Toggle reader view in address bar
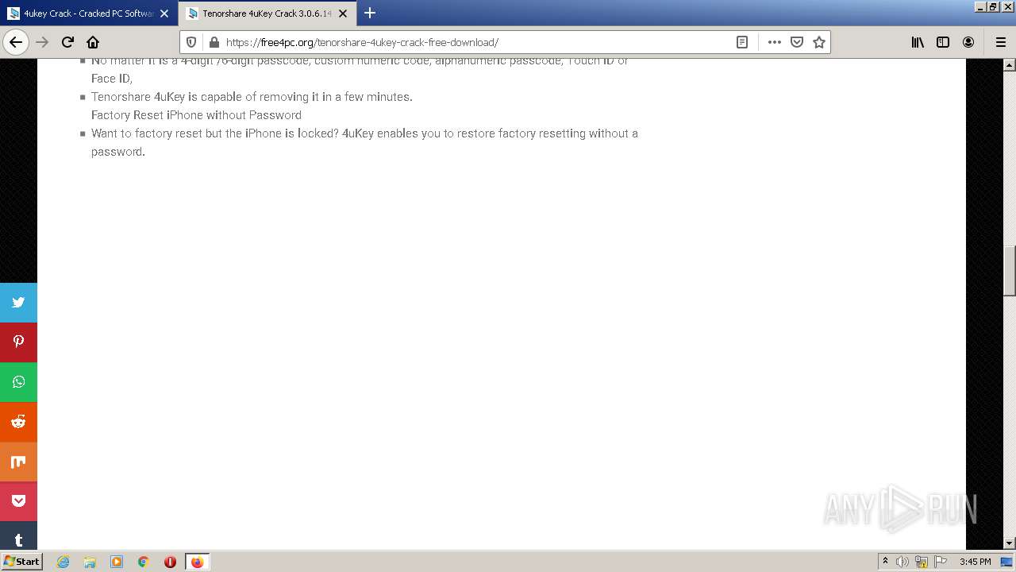The height and width of the screenshot is (572, 1016). point(742,42)
